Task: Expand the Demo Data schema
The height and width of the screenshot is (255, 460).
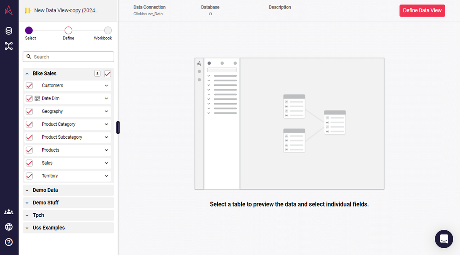Action: 45,190
